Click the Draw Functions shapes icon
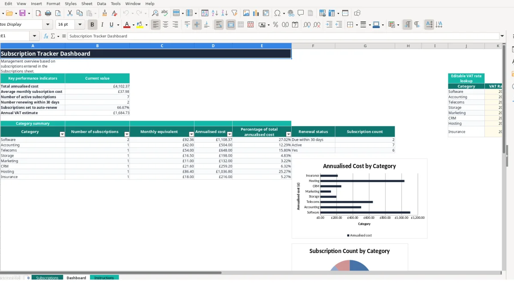 pyautogui.click(x=357, y=13)
